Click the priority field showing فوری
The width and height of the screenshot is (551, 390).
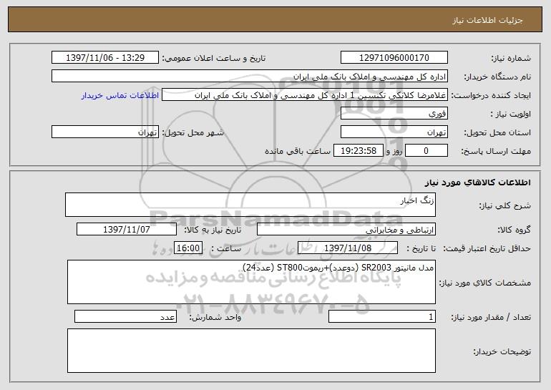pyautogui.click(x=394, y=114)
